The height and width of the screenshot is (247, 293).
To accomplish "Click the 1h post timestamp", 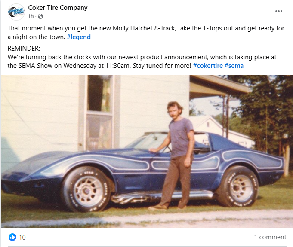I will coord(31,16).
